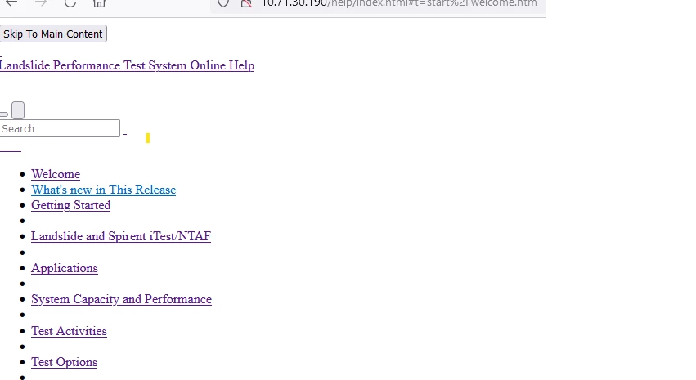Go to browser Home icon

click(99, 2)
